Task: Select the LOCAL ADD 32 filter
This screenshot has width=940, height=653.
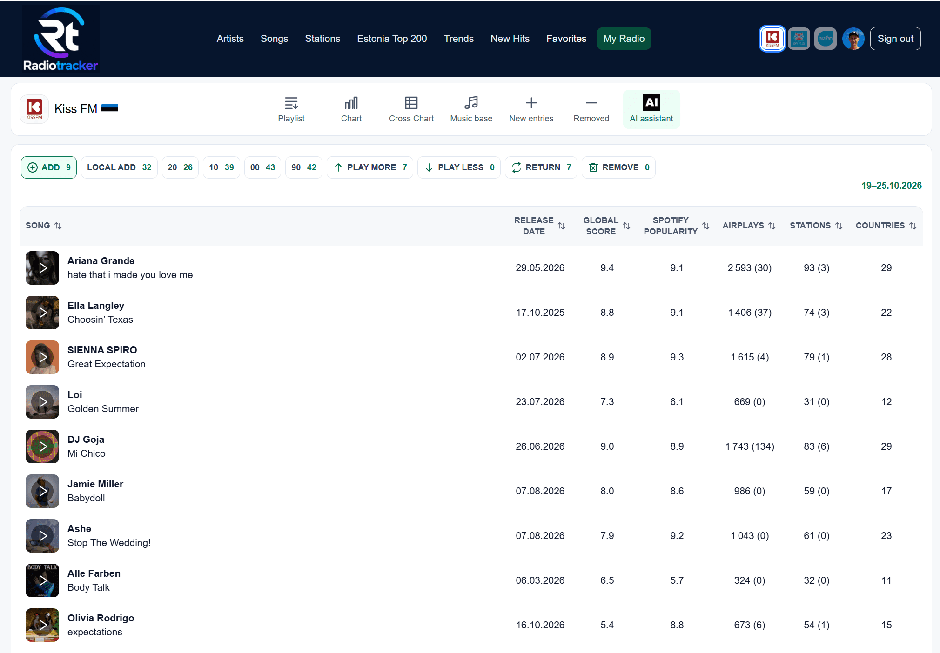Action: (119, 167)
